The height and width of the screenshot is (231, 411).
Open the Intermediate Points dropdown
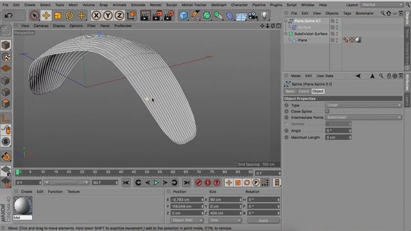point(363,117)
